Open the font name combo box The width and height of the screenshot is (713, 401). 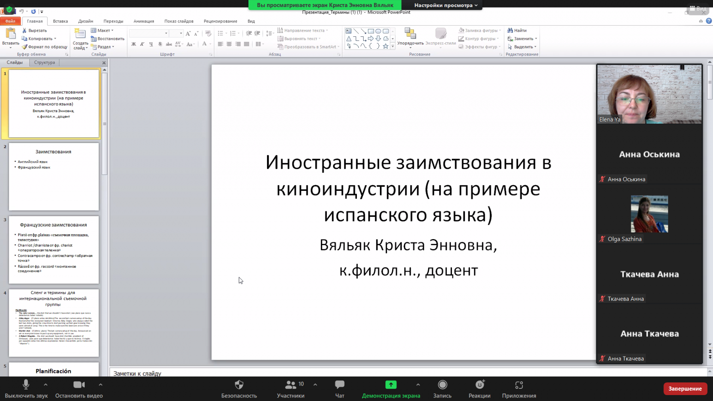pyautogui.click(x=149, y=33)
